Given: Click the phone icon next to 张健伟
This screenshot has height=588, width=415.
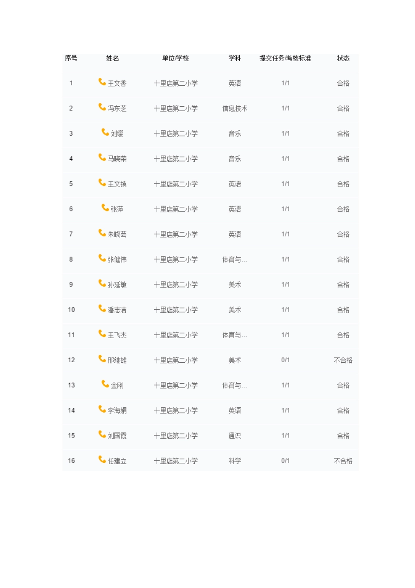Looking at the screenshot, I should (102, 258).
